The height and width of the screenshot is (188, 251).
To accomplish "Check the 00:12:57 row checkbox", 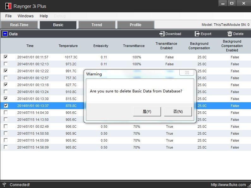I will pyautogui.click(x=6, y=78).
